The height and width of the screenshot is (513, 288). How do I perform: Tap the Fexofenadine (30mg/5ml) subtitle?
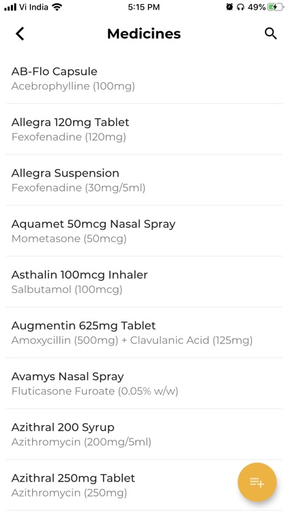click(x=78, y=188)
